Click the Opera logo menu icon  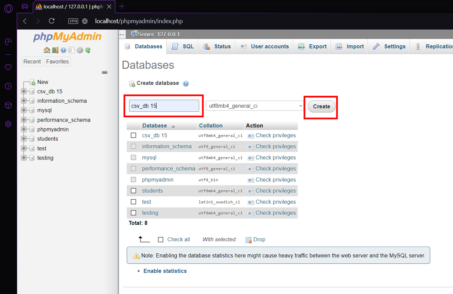click(x=8, y=8)
